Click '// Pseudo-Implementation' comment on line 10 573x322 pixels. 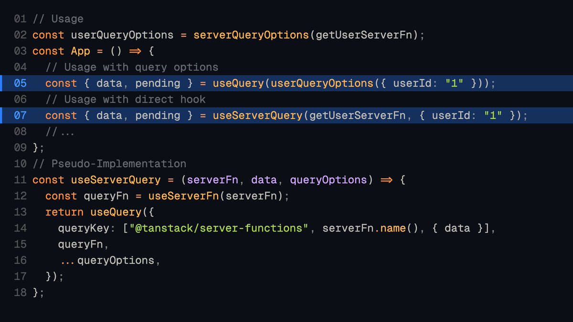click(x=109, y=164)
